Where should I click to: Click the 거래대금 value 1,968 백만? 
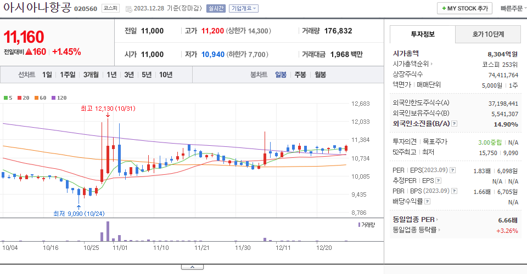tap(346, 54)
